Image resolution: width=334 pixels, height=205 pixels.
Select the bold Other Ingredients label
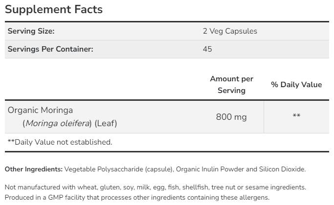point(34,169)
